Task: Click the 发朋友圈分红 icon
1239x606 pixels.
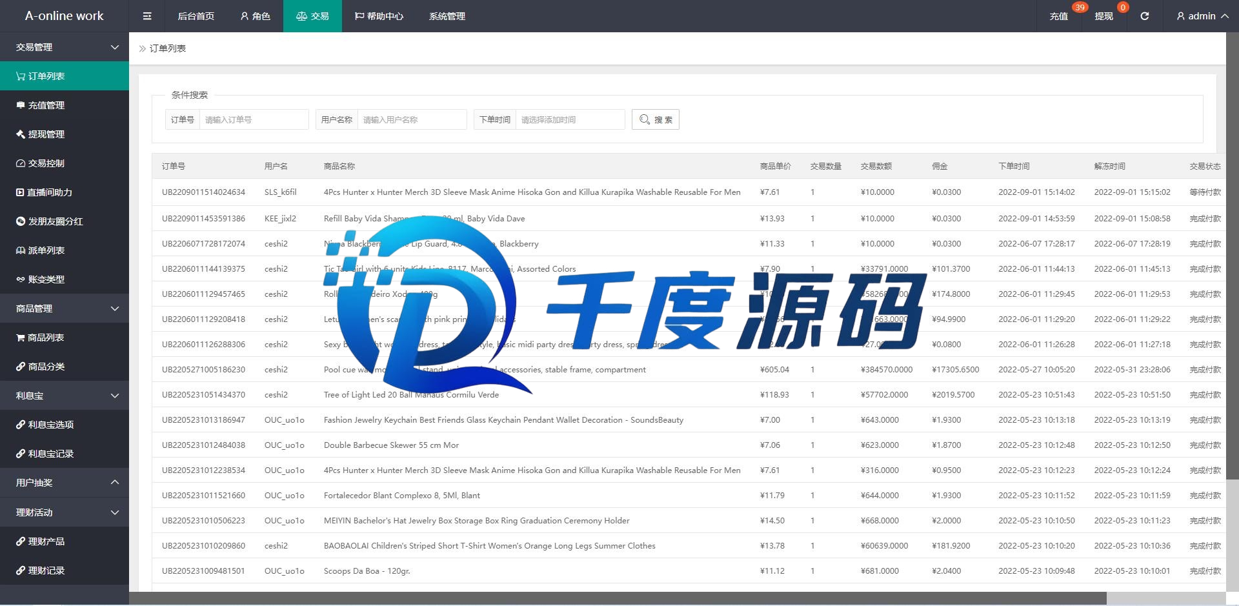Action: [x=21, y=221]
